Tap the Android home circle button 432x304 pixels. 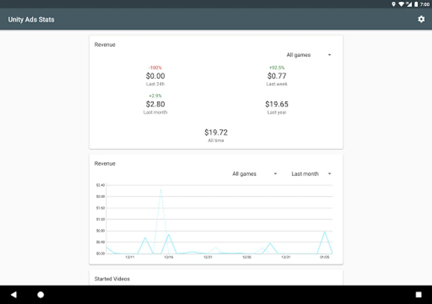tap(40, 295)
